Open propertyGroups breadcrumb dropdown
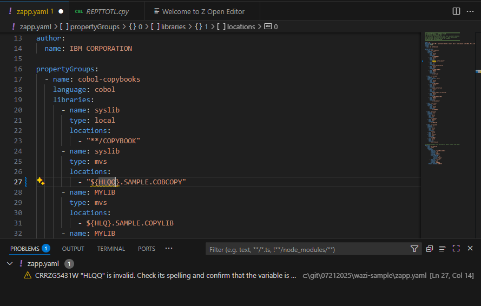Screen dimensions: 481x306 [x=95, y=26]
